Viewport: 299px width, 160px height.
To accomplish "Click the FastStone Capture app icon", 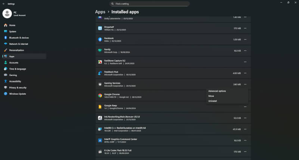I will [x=100, y=62].
